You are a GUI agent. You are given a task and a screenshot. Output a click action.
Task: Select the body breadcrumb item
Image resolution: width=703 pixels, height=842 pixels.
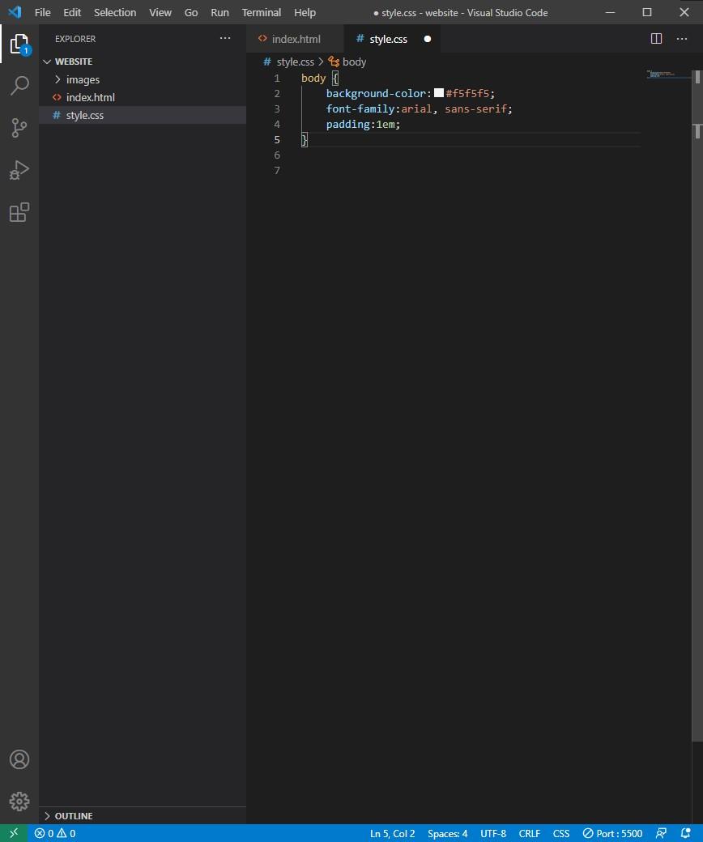pyautogui.click(x=353, y=62)
